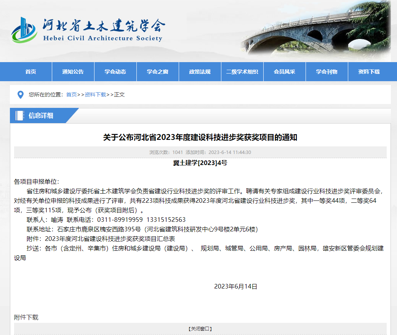The image size is (397, 335).
Task: Click the Hebei Civil Architecture Society logo
Action: (x=88, y=29)
